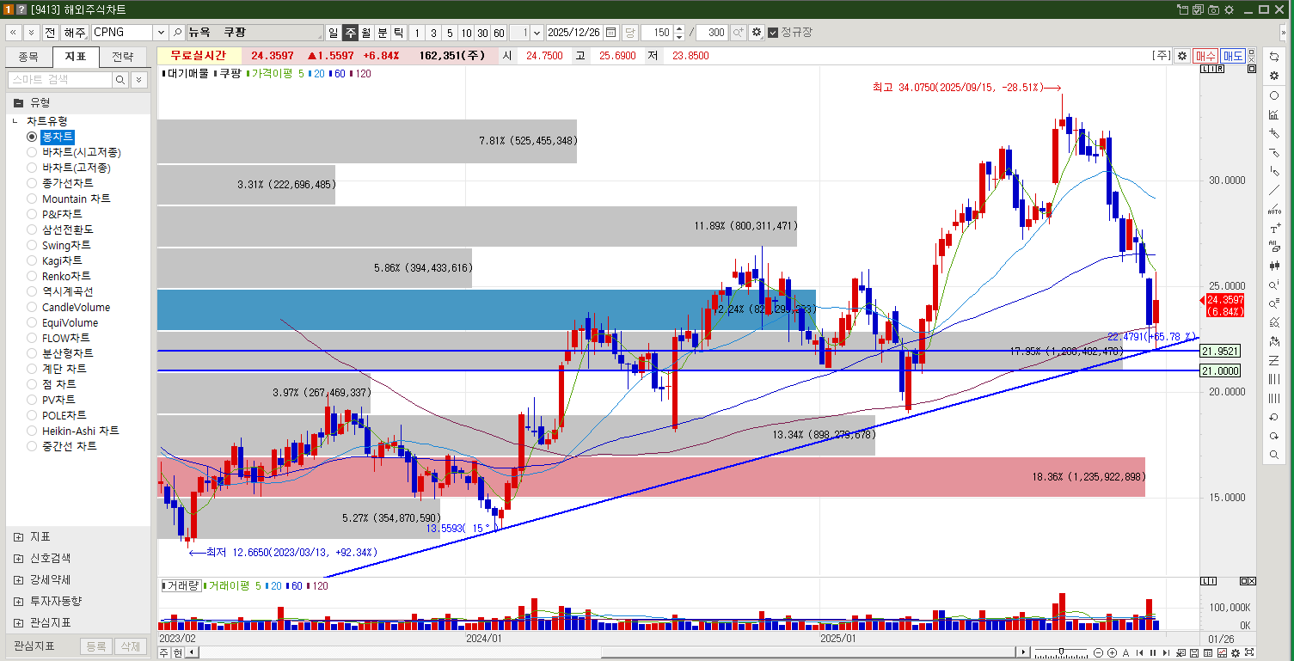Image resolution: width=1294 pixels, height=661 pixels.
Task: Select the 틱 (tick) period button
Action: tap(398, 33)
